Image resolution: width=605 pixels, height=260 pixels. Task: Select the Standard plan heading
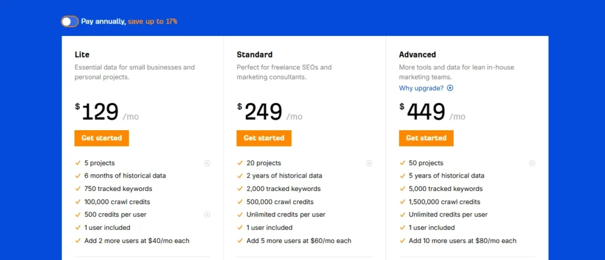pyautogui.click(x=255, y=55)
